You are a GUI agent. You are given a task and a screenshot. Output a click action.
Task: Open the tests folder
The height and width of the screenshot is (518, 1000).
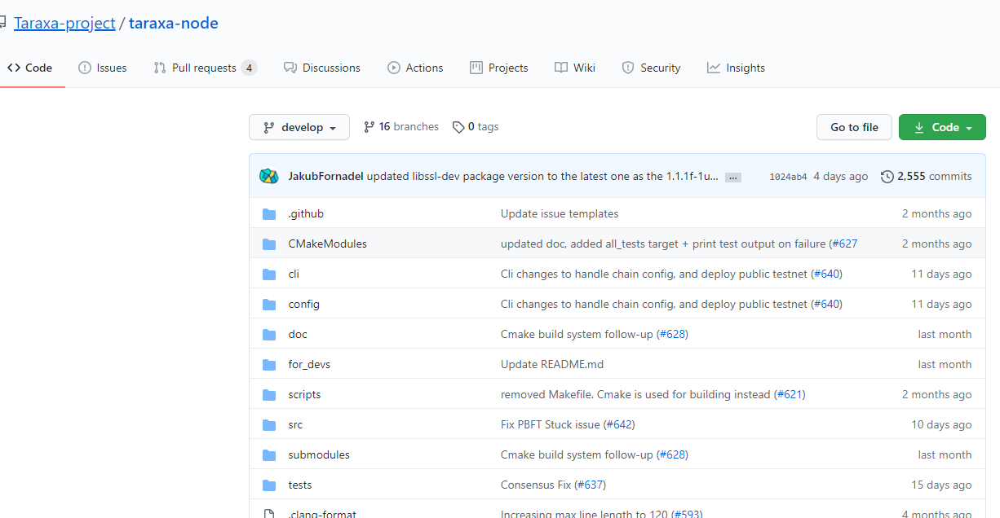point(300,485)
